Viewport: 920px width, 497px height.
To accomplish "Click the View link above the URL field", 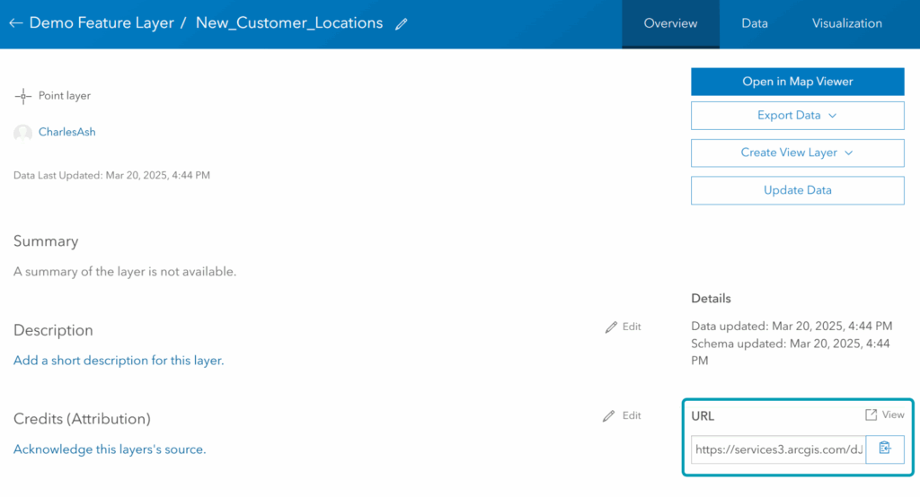I will coord(893,415).
